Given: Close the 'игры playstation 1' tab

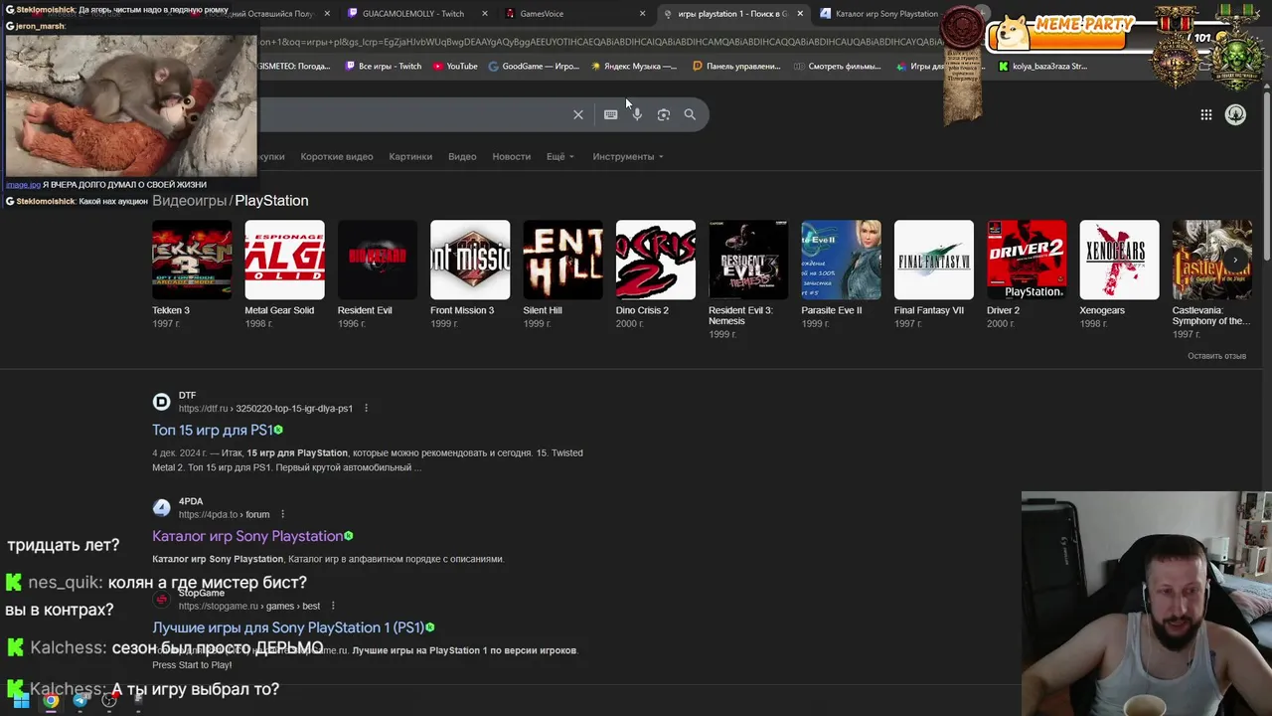Looking at the screenshot, I should pos(800,14).
